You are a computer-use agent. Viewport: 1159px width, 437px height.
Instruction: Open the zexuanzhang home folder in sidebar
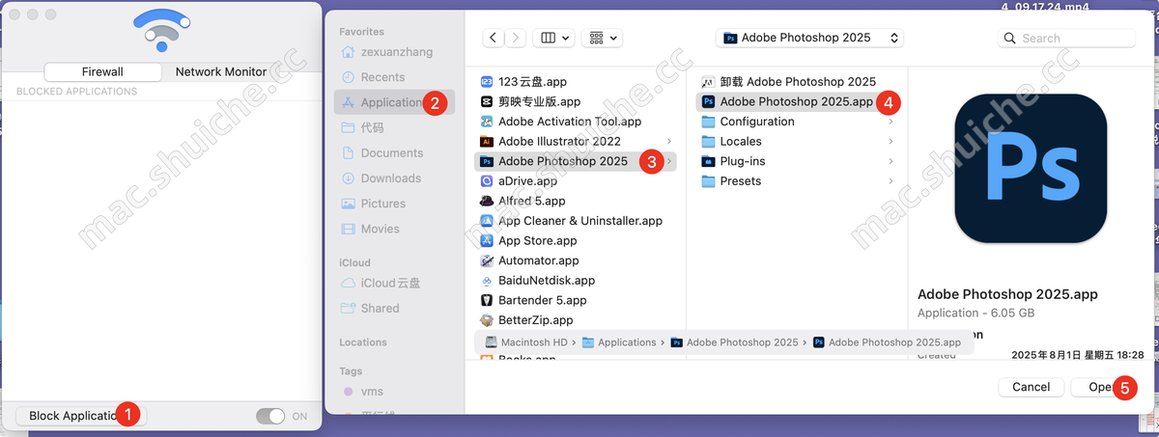[394, 52]
